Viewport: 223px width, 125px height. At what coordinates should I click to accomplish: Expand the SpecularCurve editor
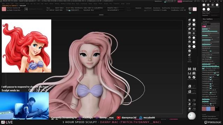210,37
